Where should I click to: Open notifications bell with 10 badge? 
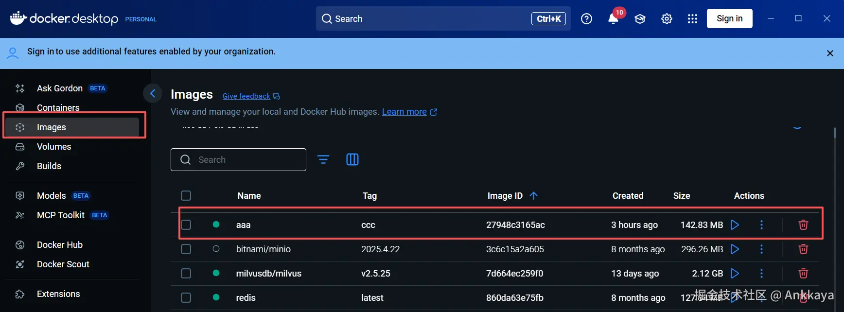(614, 18)
